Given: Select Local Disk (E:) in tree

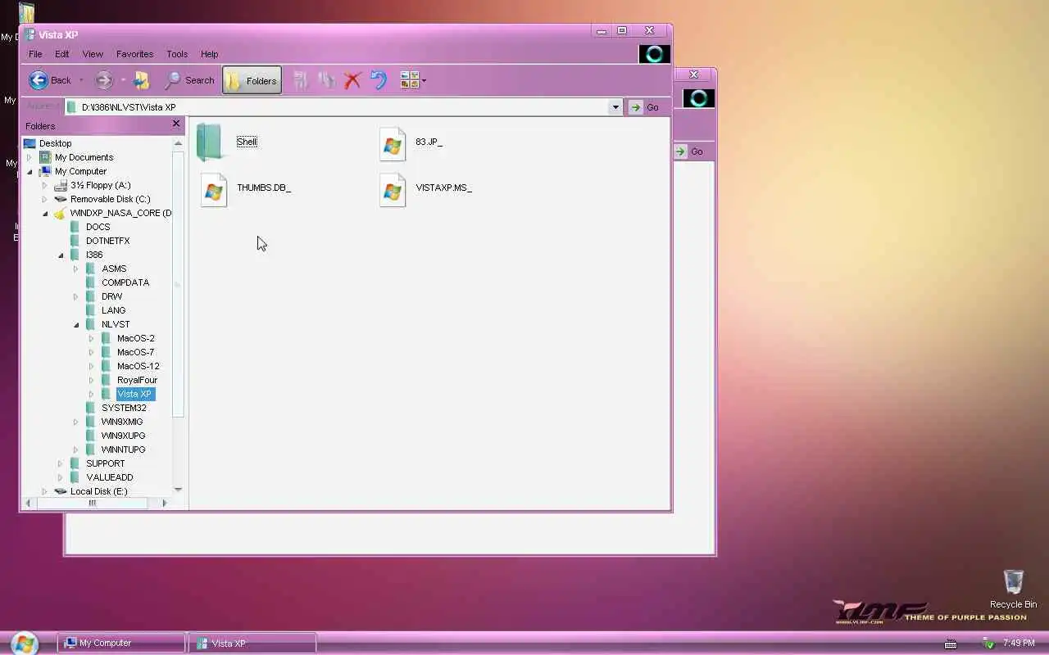Looking at the screenshot, I should click(98, 491).
